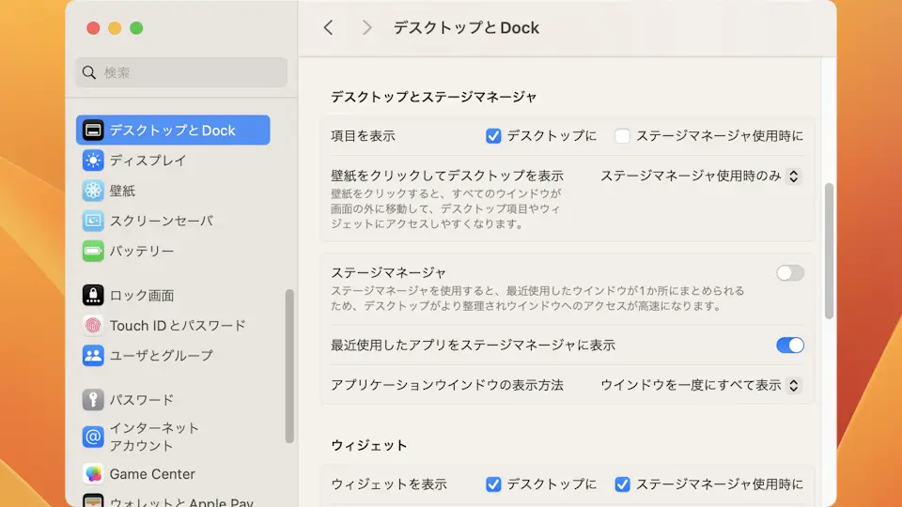
Task: Go back with the left chevron button
Action: 328,28
